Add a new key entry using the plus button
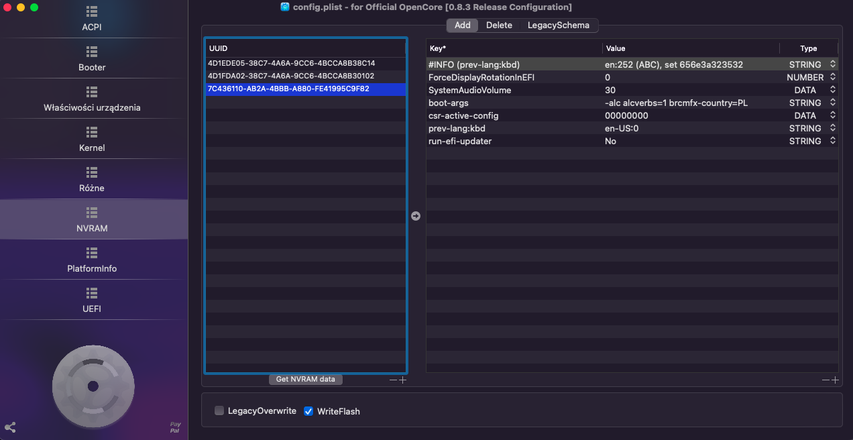This screenshot has height=440, width=853. (x=835, y=380)
